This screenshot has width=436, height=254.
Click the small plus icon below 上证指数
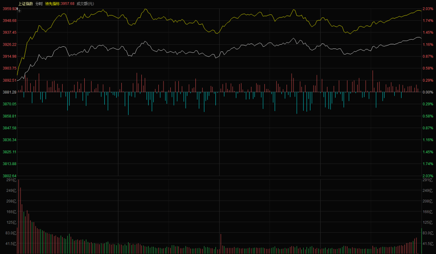pos(19,11)
